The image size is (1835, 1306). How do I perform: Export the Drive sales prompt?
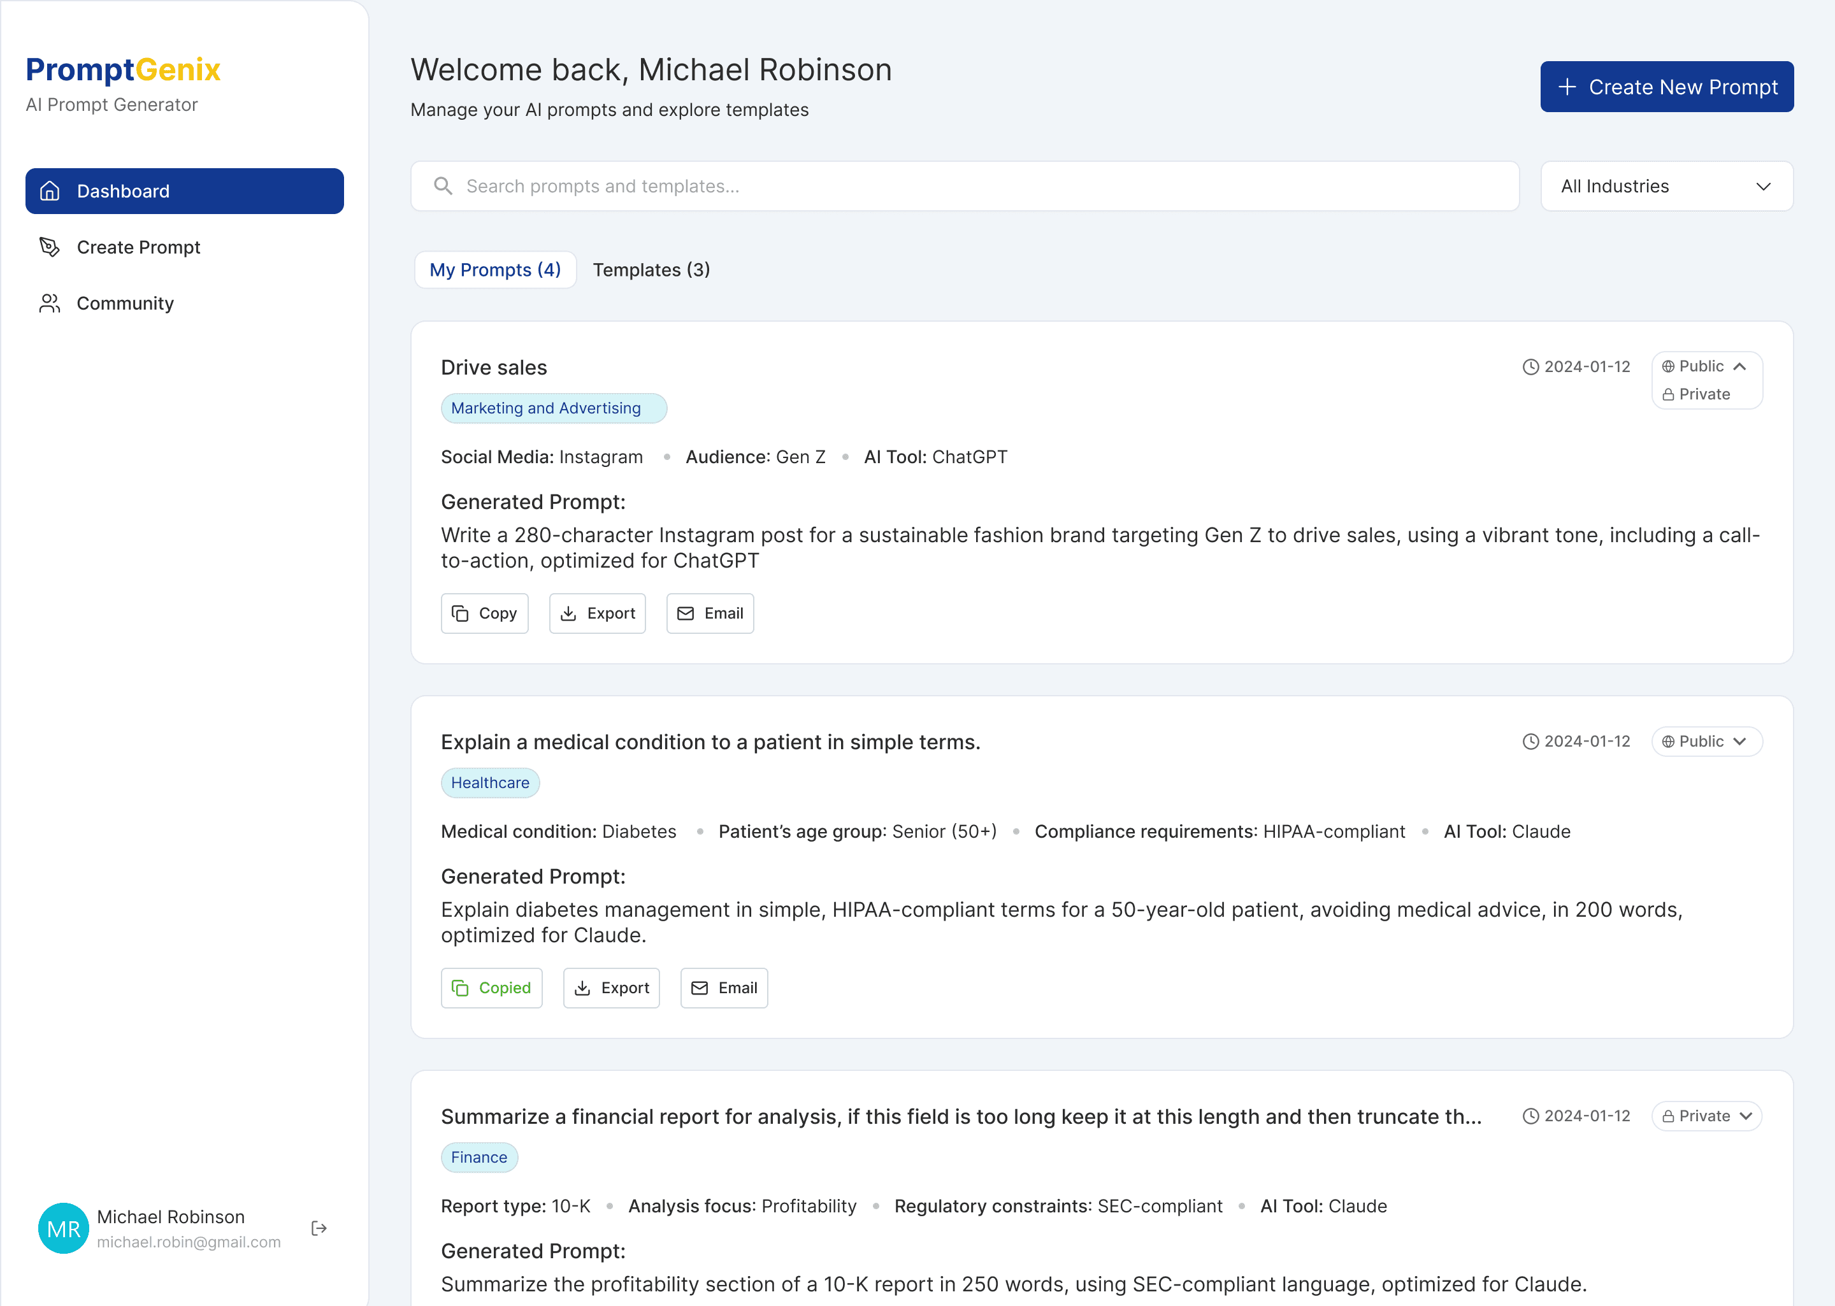tap(598, 613)
